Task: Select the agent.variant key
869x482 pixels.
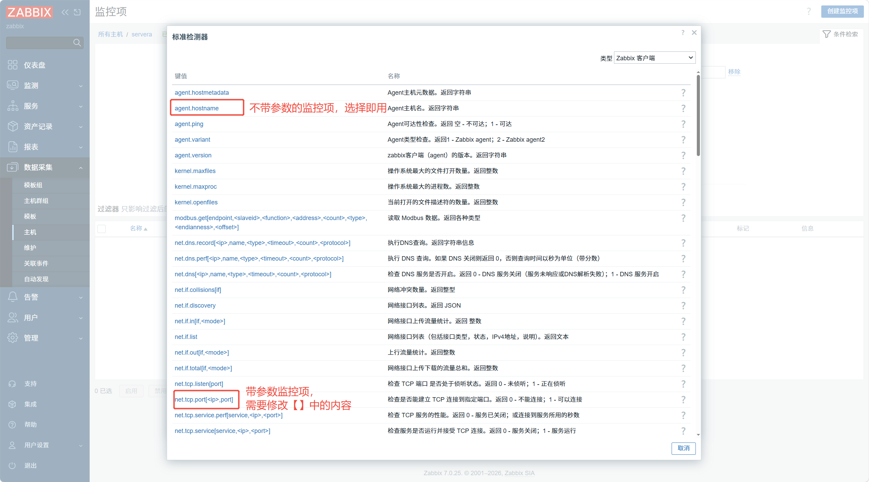Action: tap(192, 140)
